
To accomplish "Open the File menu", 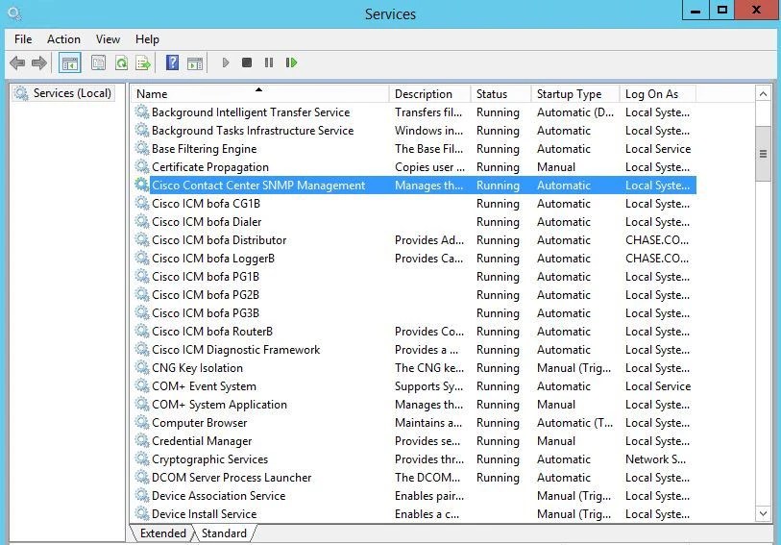I will pyautogui.click(x=23, y=39).
